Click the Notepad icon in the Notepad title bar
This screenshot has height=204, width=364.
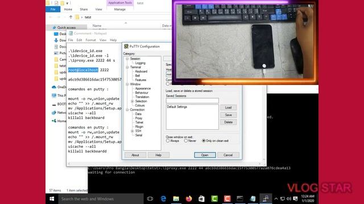(71, 33)
